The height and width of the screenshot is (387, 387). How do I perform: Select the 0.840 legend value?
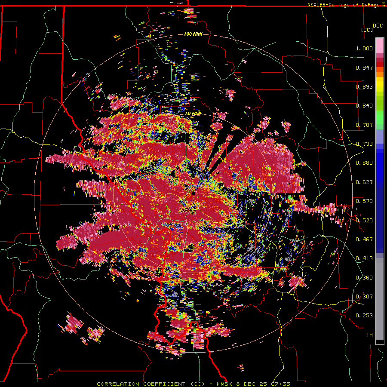[x=364, y=106]
